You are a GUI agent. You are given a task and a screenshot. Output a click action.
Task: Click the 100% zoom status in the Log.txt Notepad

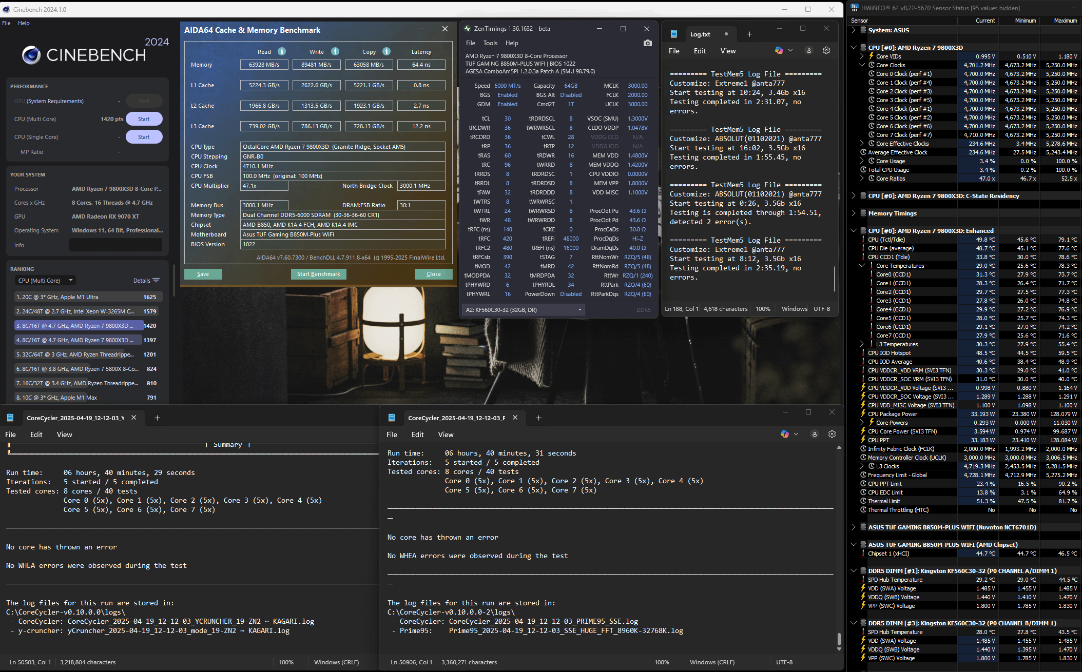763,309
